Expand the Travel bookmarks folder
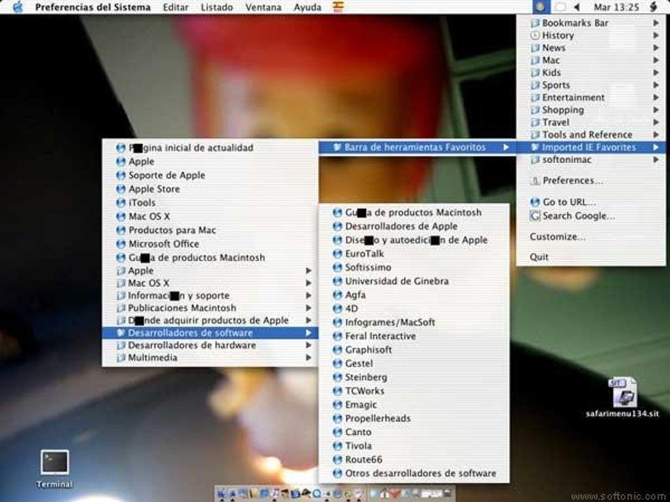 (591, 122)
